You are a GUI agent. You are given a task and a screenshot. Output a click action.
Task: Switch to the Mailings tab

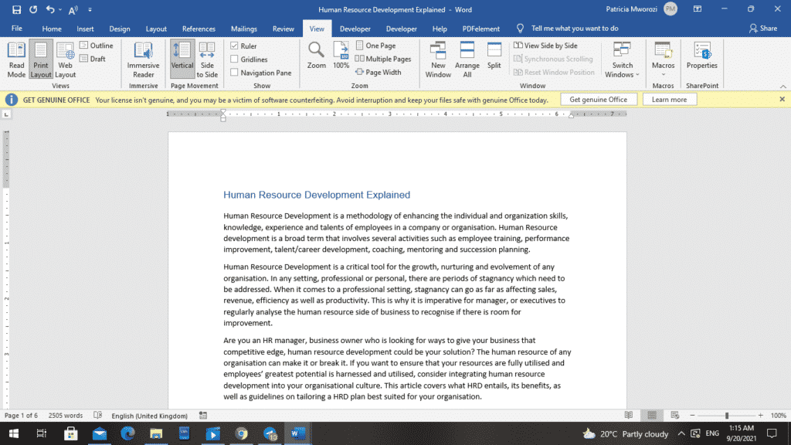pyautogui.click(x=244, y=29)
